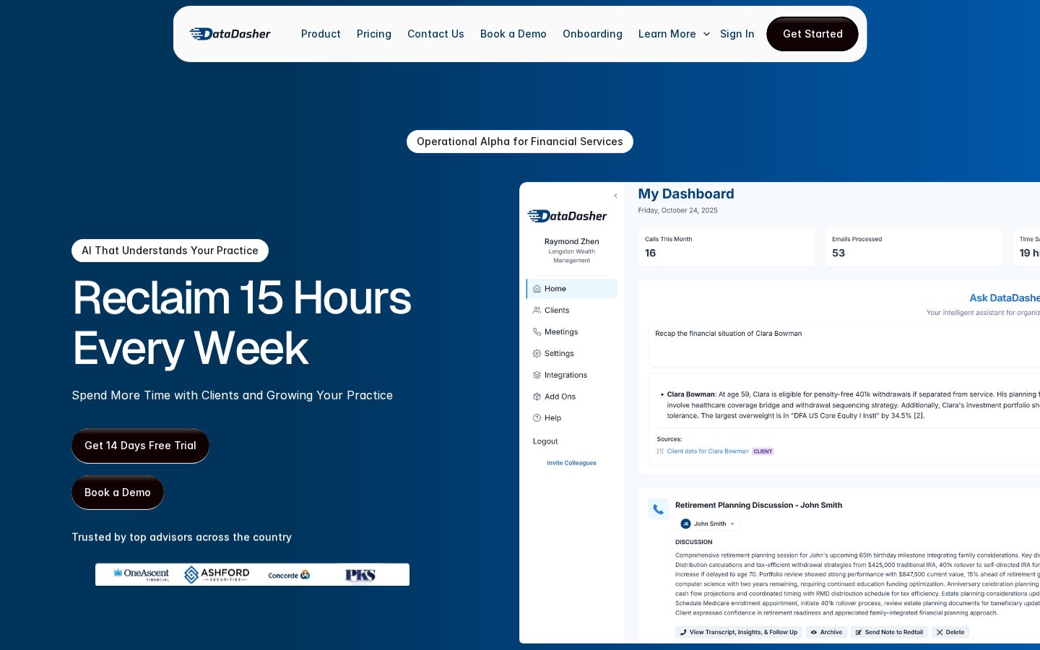This screenshot has height=650, width=1040.
Task: Click the Recap financial situation input field
Action: pyautogui.click(x=844, y=345)
